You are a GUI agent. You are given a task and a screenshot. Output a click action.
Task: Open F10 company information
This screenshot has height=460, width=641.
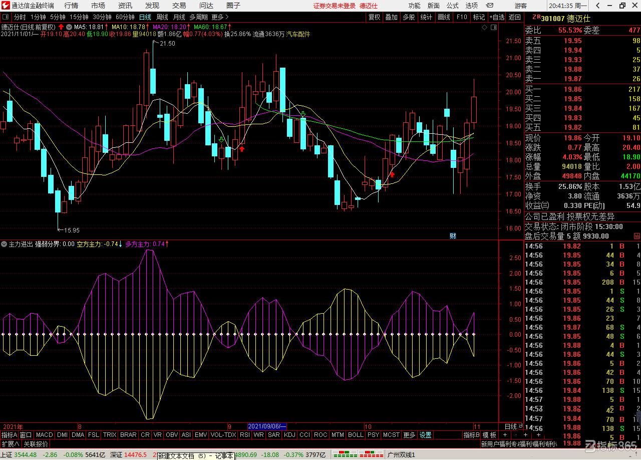click(462, 17)
